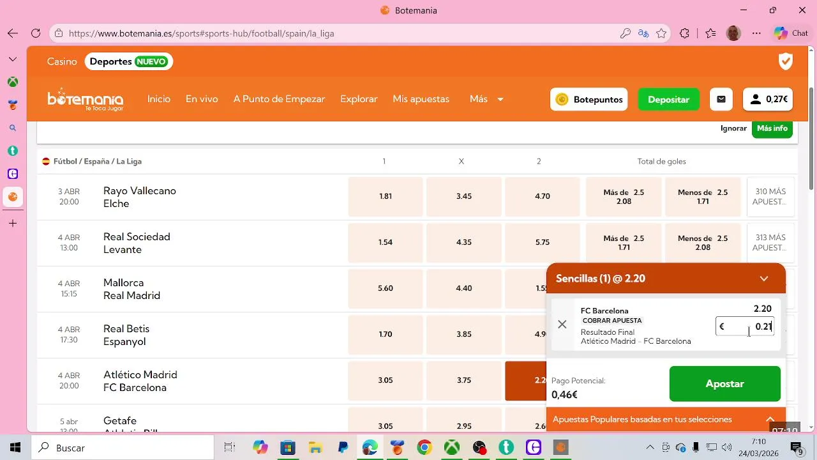Select Real Betis win odds 1.70

point(386,335)
